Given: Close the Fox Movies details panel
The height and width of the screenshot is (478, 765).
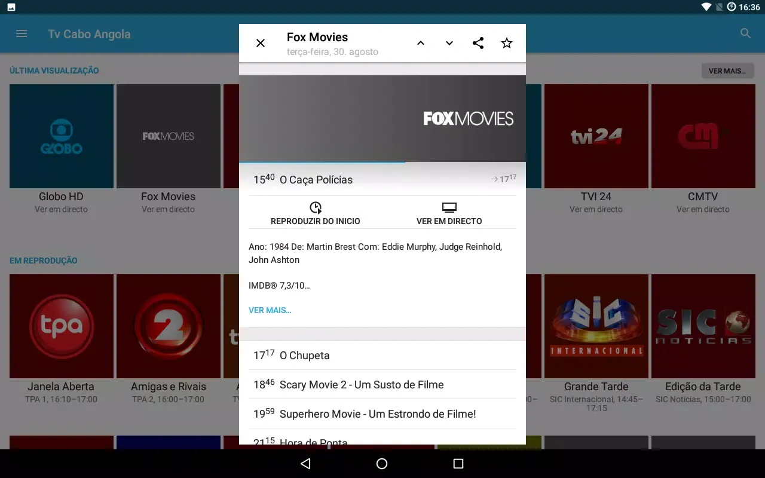Looking at the screenshot, I should pyautogui.click(x=261, y=43).
